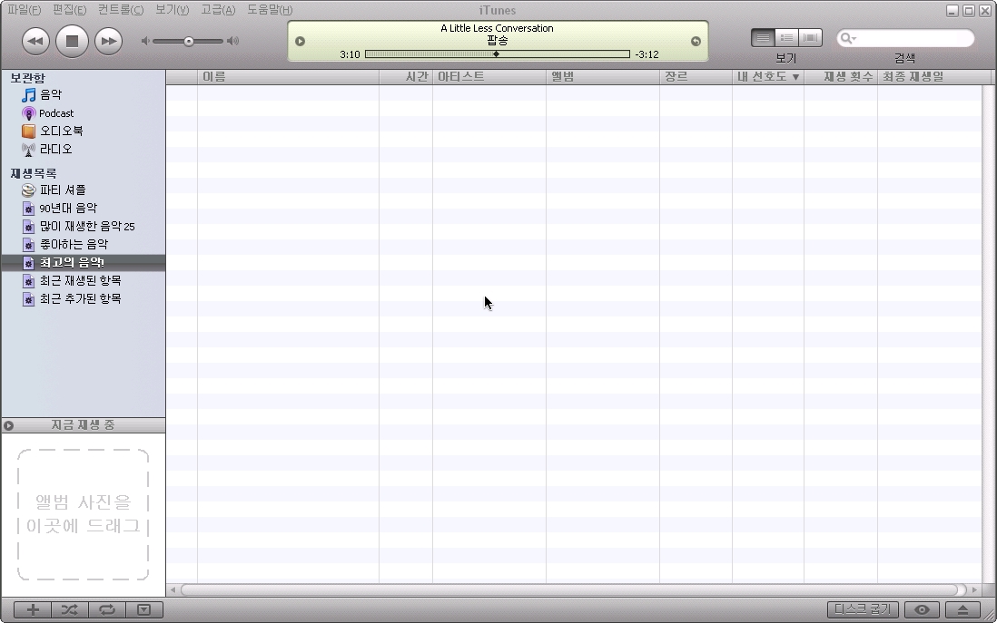
Task: Click the previous track rewind button
Action: (x=35, y=42)
